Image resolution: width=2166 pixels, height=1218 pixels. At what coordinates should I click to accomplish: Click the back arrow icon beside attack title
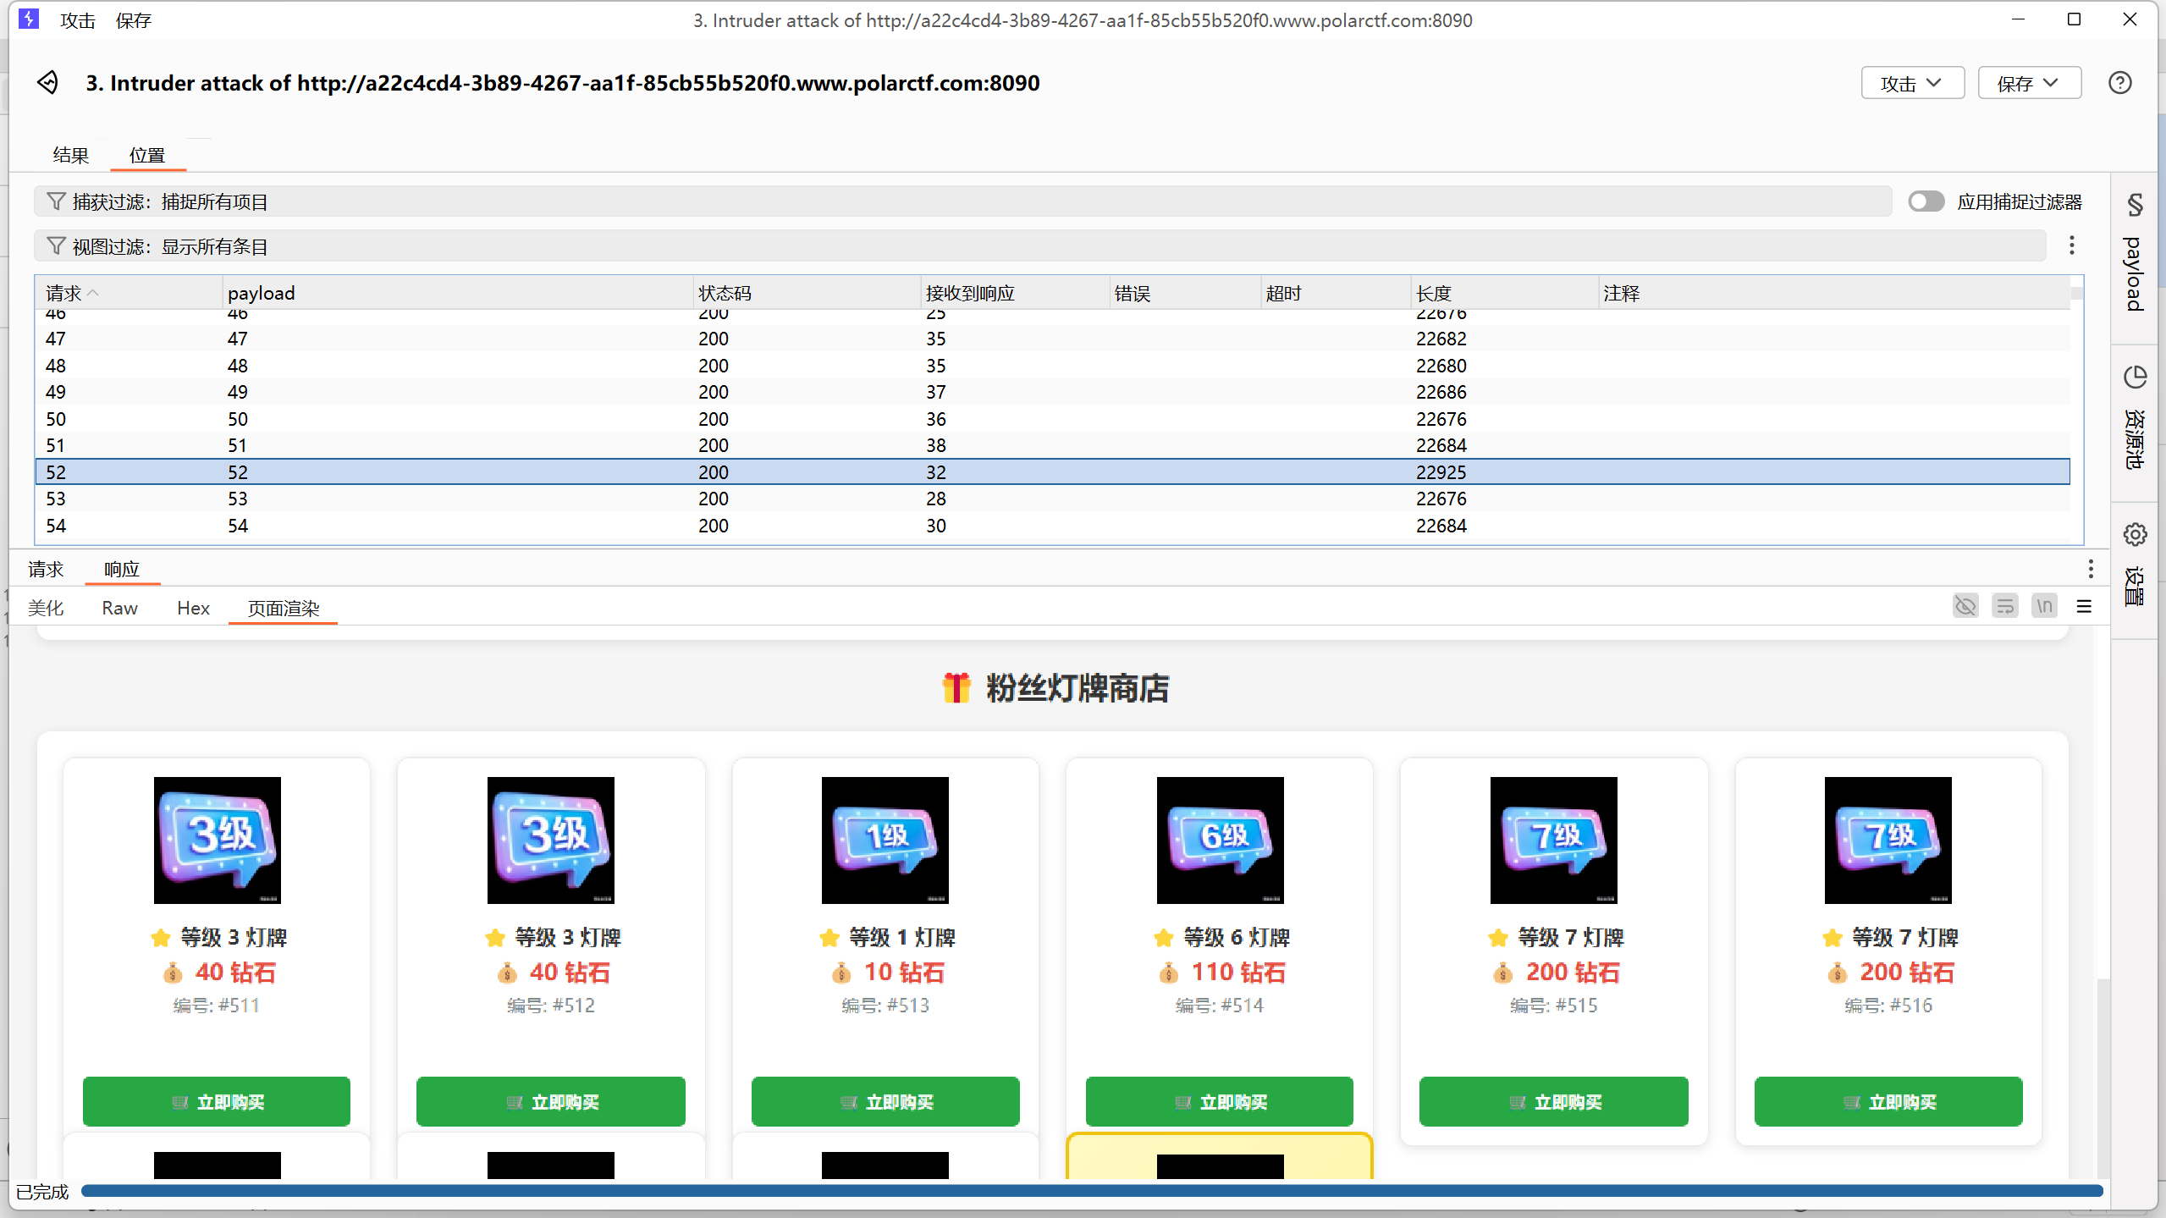pos(48,83)
